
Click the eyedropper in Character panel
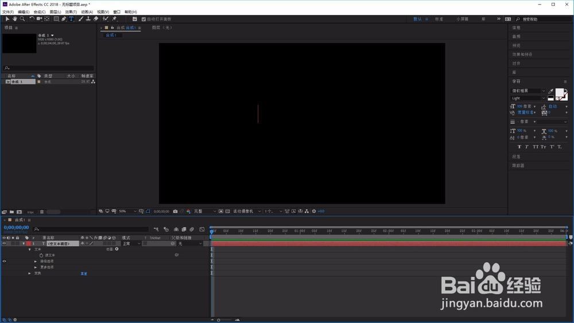pyautogui.click(x=551, y=91)
